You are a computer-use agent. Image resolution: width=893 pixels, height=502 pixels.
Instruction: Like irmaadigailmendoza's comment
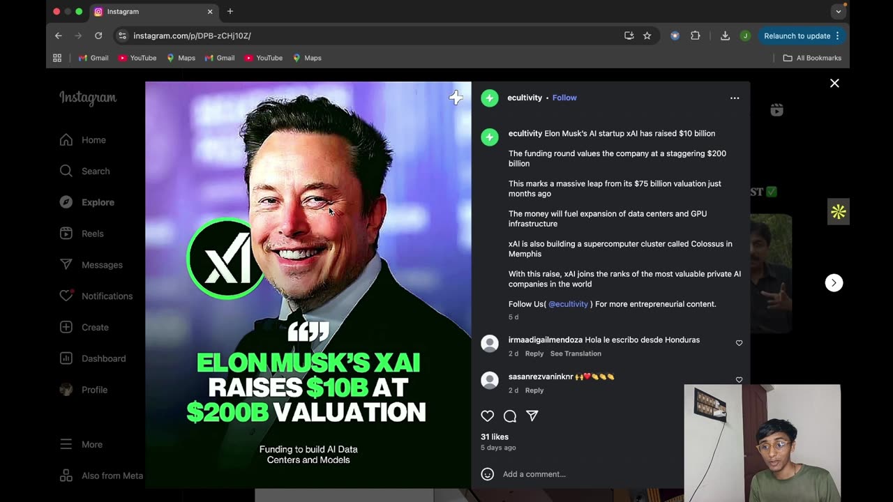click(740, 343)
